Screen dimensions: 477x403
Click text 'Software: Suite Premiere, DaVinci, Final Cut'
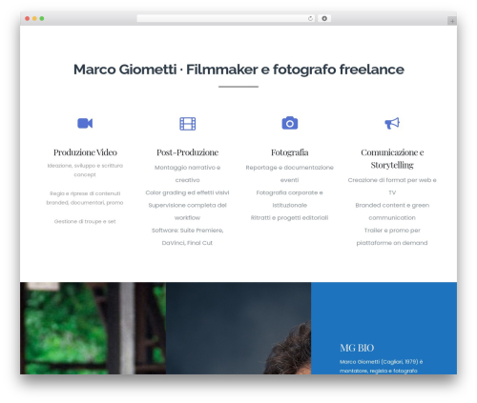(x=188, y=236)
